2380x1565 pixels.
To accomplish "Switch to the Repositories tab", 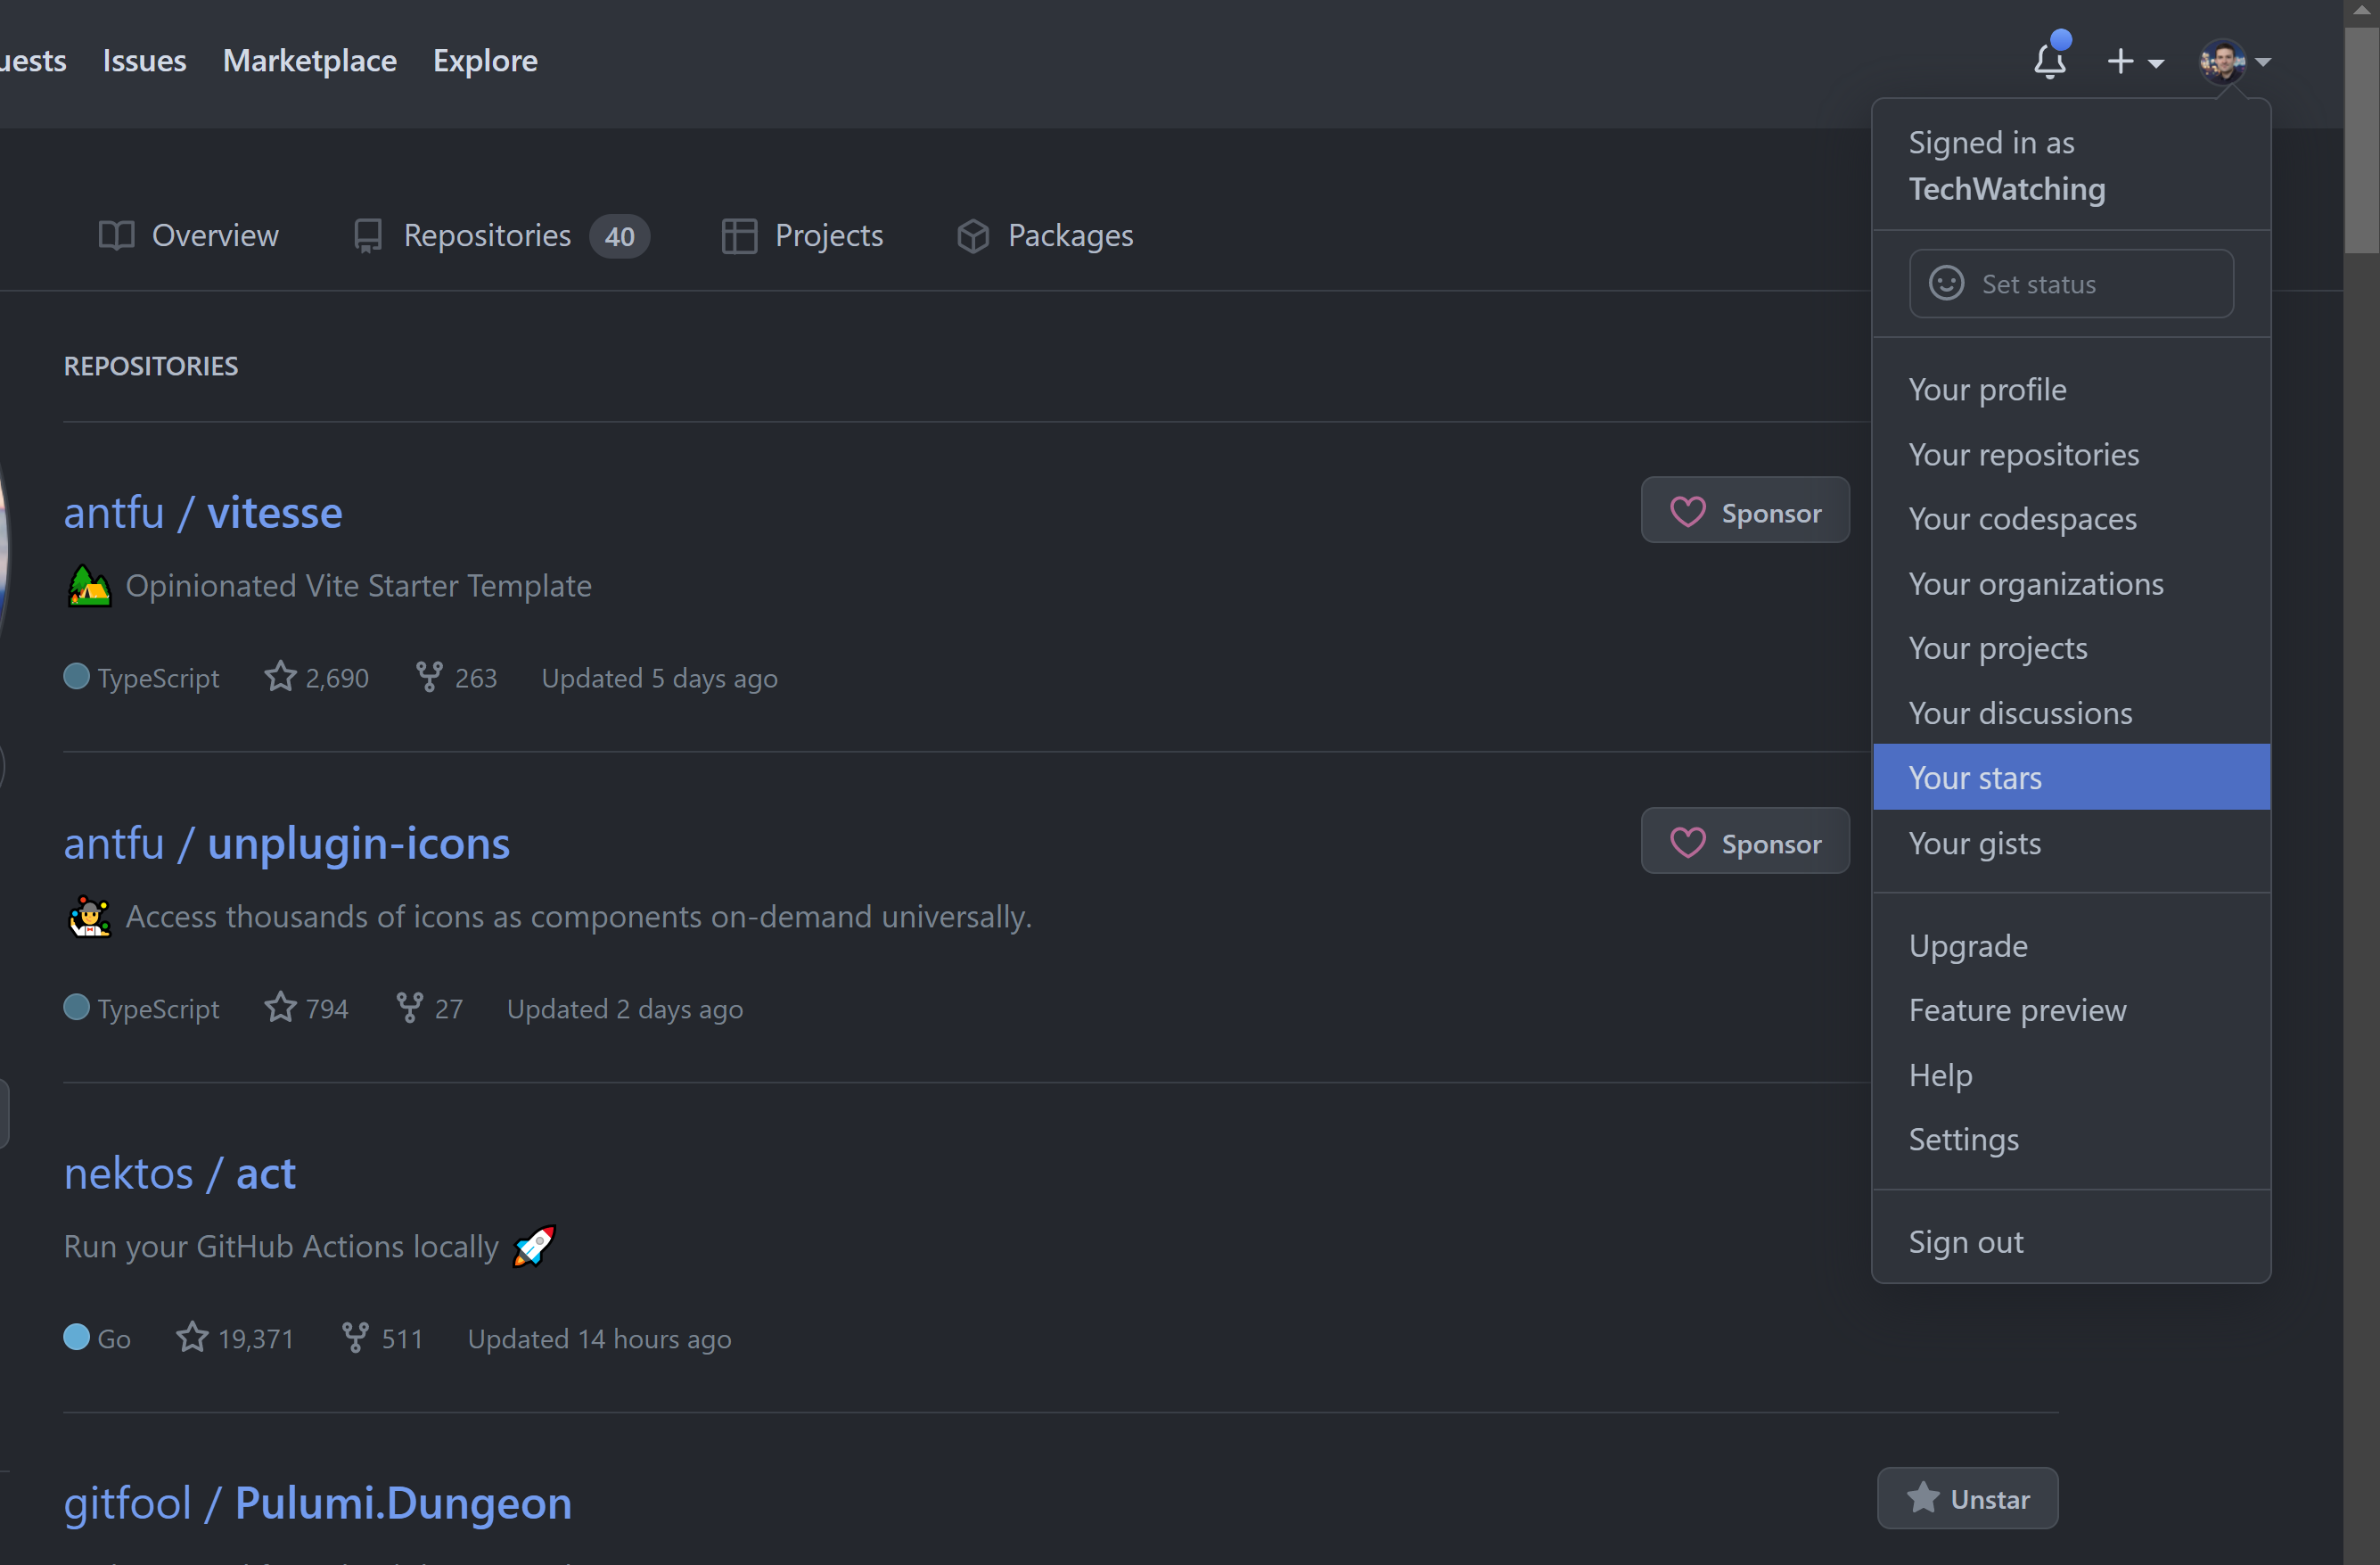I will click(x=487, y=235).
